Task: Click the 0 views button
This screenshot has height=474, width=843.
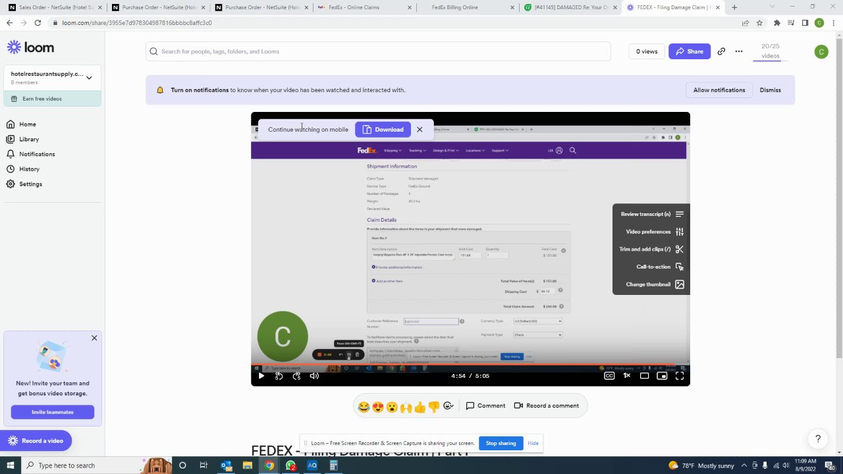Action: 647,51
